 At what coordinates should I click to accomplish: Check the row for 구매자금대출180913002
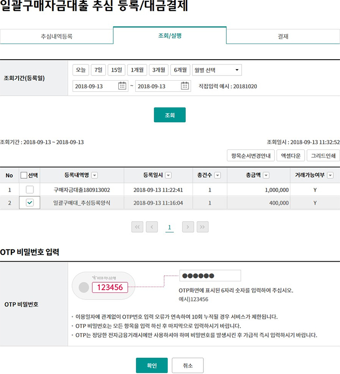pos(30,190)
